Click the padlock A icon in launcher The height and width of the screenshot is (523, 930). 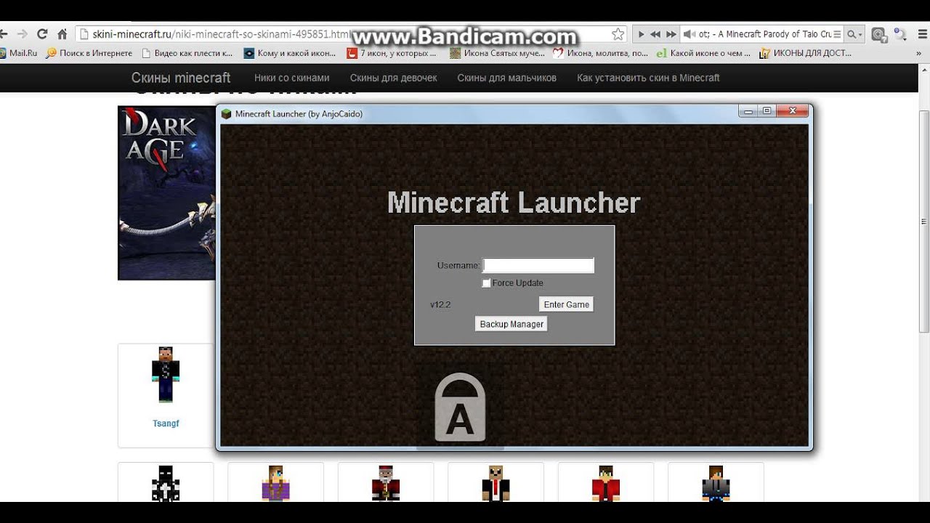click(x=460, y=407)
